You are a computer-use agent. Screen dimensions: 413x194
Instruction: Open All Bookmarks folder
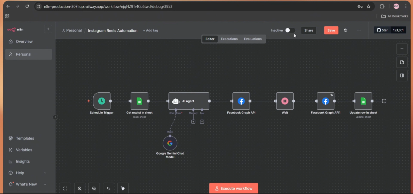click(x=395, y=16)
